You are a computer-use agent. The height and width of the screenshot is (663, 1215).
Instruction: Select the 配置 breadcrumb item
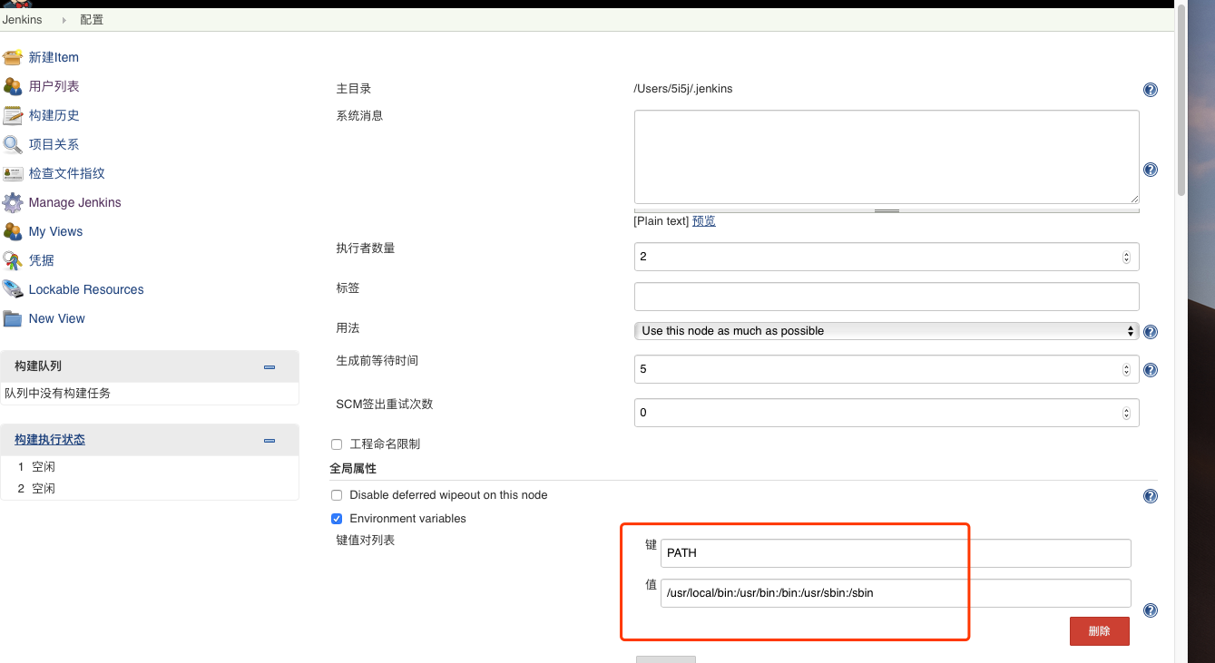[x=92, y=19]
